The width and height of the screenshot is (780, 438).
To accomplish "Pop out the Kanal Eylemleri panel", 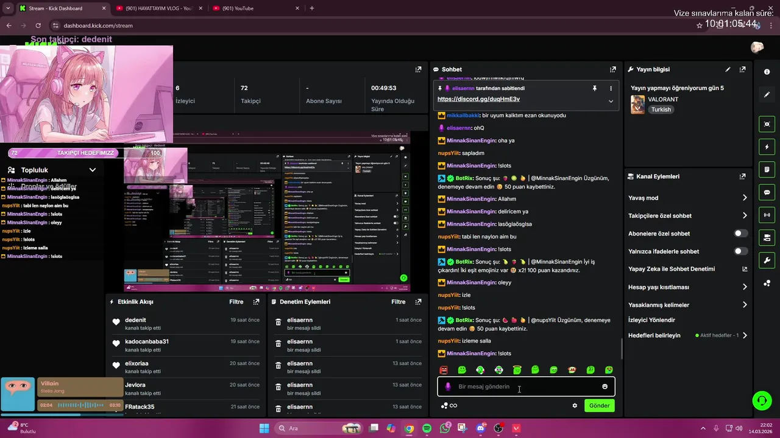I will (x=742, y=176).
